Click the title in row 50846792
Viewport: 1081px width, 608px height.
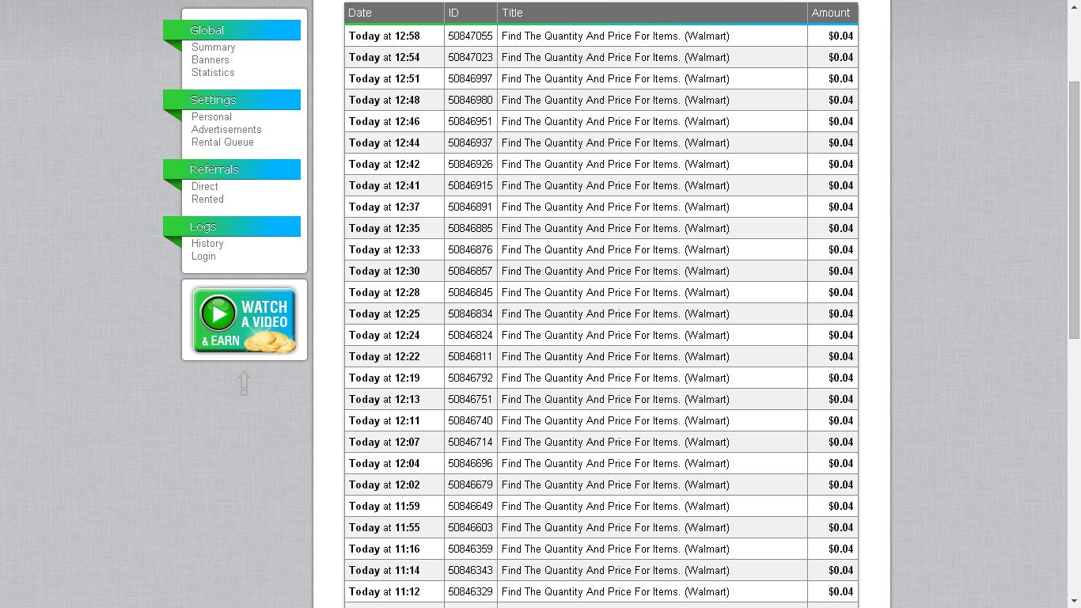[x=616, y=378]
